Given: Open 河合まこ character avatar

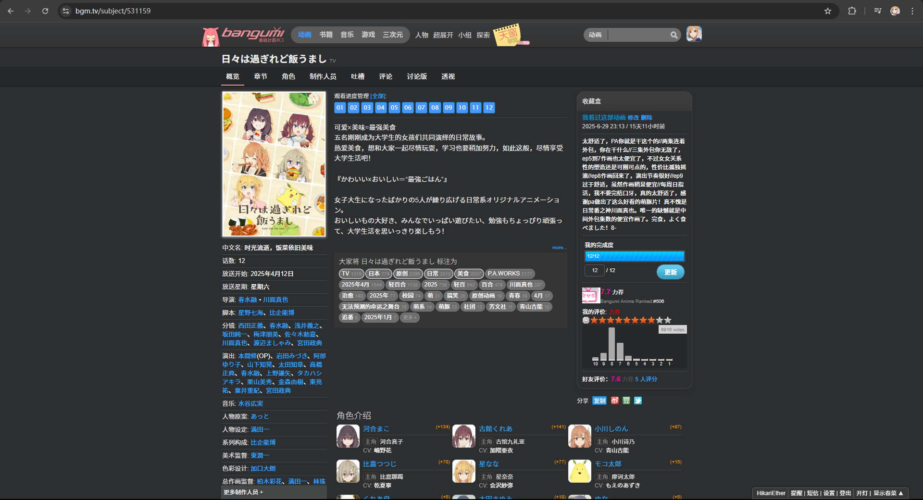Looking at the screenshot, I should click(348, 436).
